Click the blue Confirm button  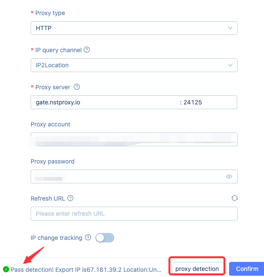click(247, 269)
